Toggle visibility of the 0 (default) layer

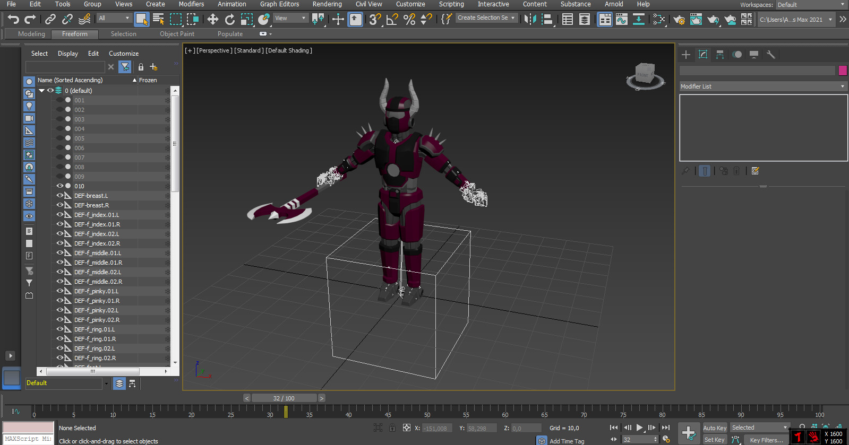[x=50, y=91]
